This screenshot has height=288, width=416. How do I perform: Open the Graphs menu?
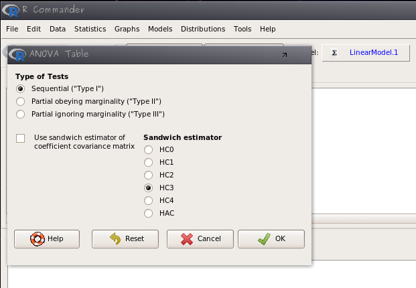click(127, 29)
